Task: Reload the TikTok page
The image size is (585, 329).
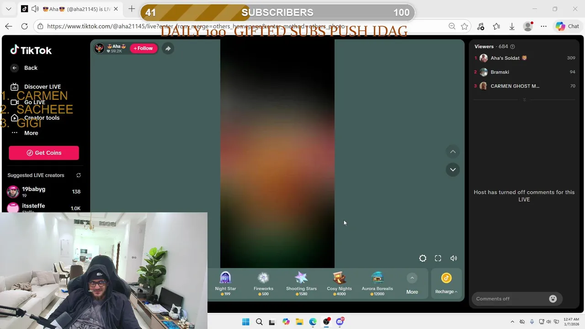Action: coord(24,27)
